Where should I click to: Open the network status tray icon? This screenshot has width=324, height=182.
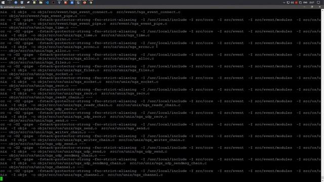288,3
